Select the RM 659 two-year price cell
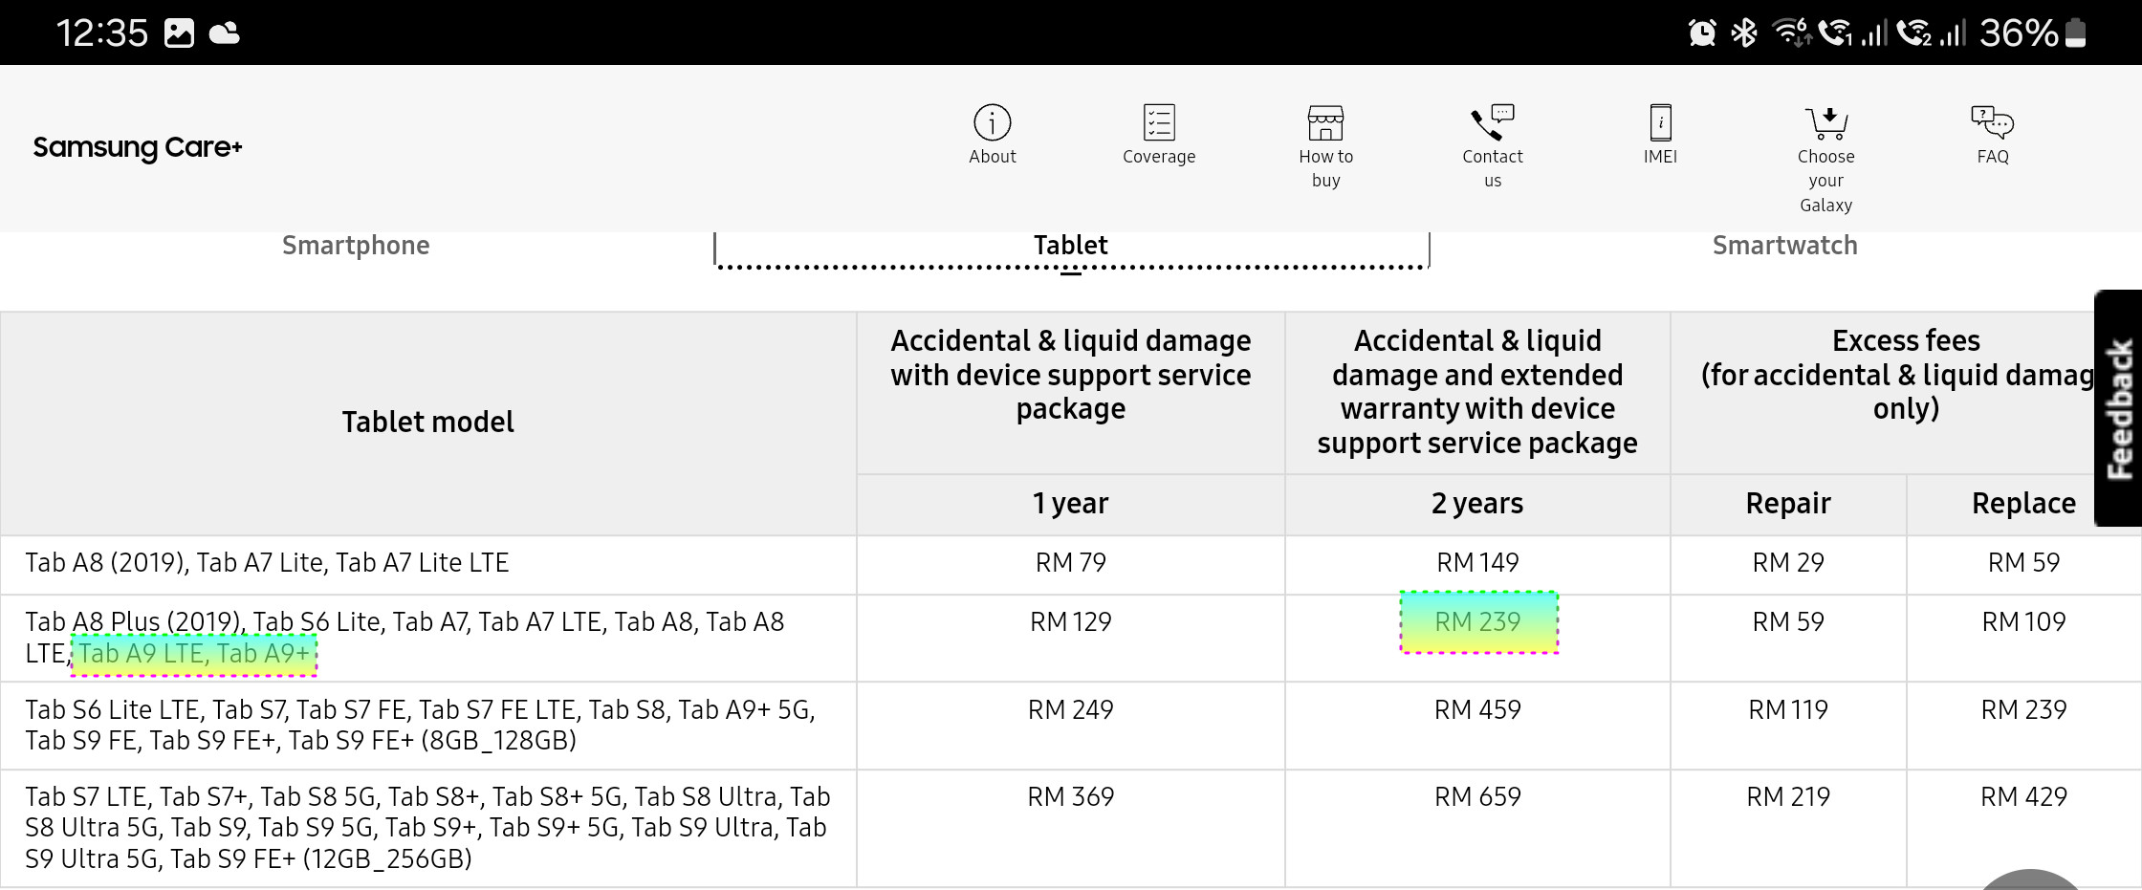Image resolution: width=2142 pixels, height=890 pixels. (1477, 796)
